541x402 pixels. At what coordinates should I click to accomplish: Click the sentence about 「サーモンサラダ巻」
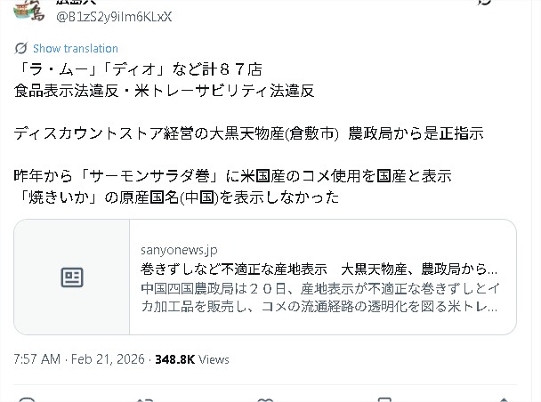click(x=233, y=176)
